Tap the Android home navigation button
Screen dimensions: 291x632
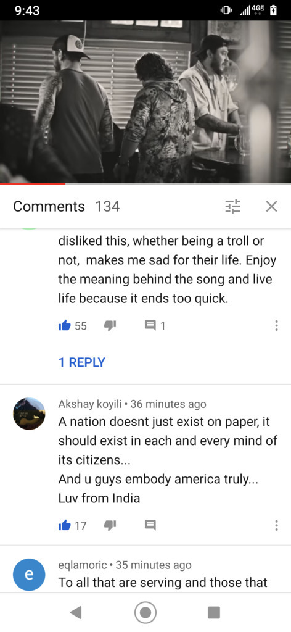(145, 613)
